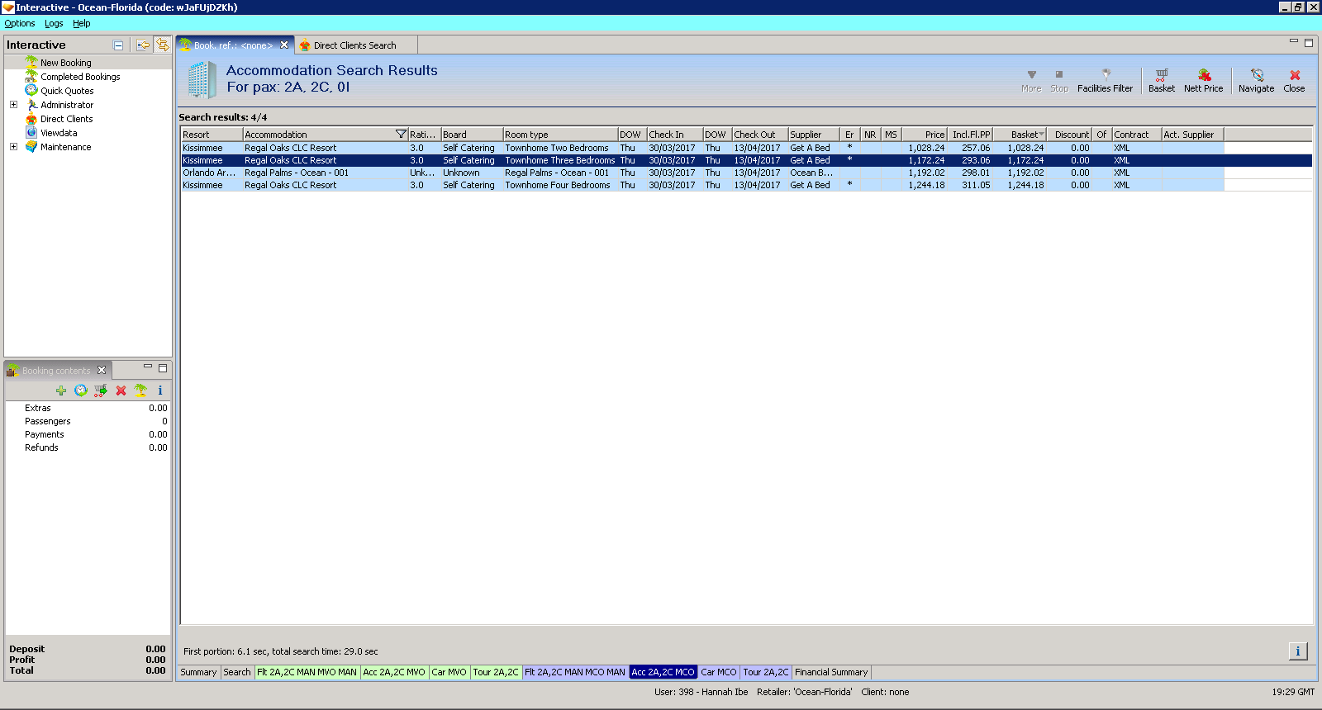Open the green Tour 2A,2C tab
This screenshot has height=710, width=1322.
click(x=496, y=673)
